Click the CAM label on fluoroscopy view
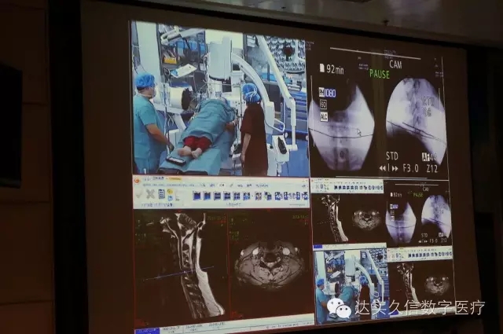Image resolution: width=503 pixels, height=334 pixels. pyautogui.click(x=395, y=64)
